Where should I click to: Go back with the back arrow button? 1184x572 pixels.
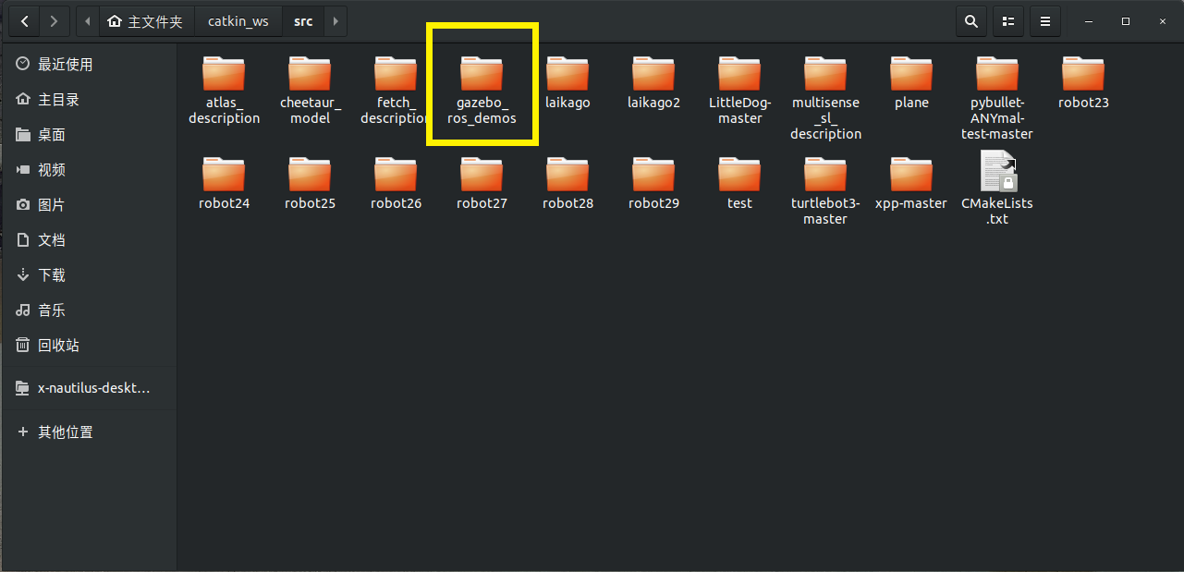pyautogui.click(x=24, y=20)
